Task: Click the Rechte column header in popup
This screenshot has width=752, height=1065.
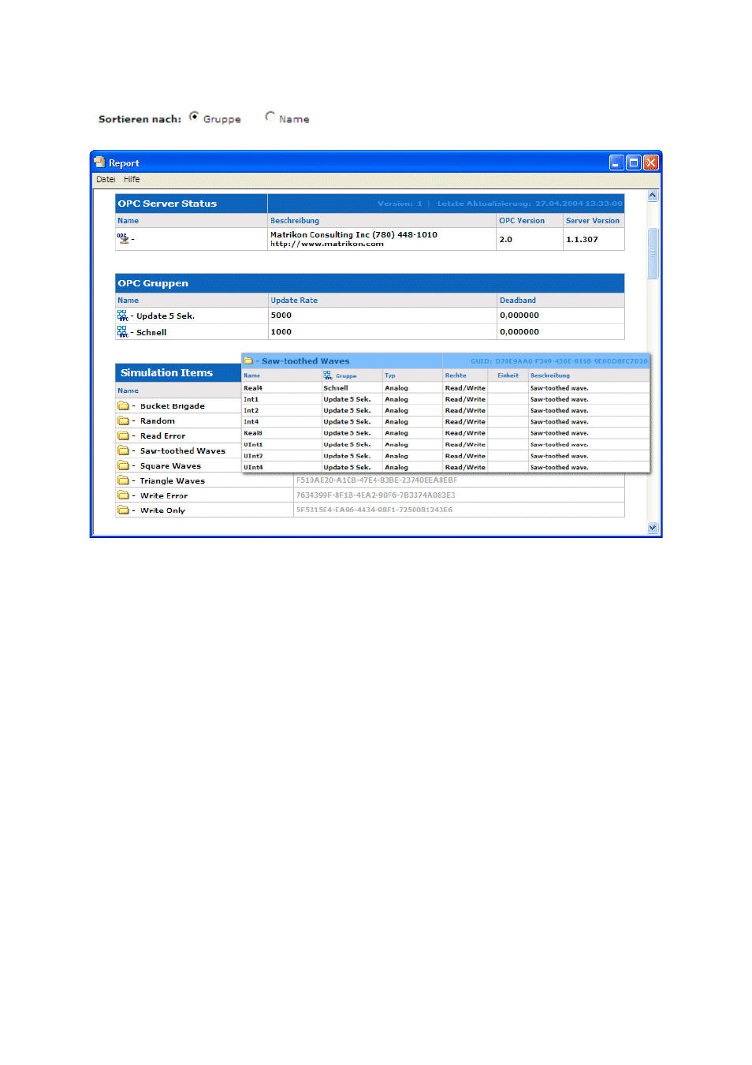Action: 456,376
